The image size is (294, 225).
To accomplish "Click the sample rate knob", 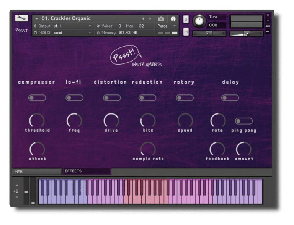I will (148, 149).
